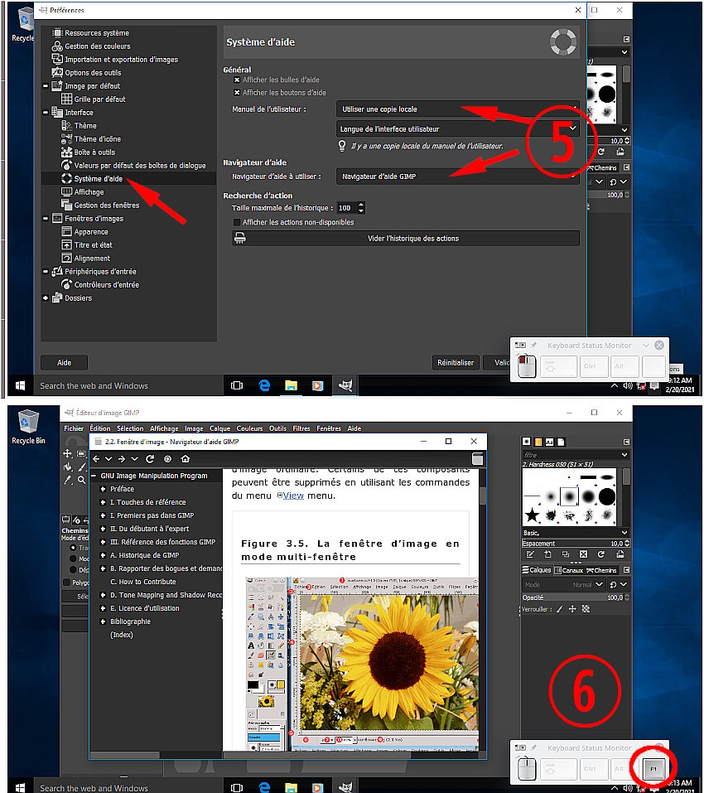The image size is (704, 793).
Task: Stop loading the help browser page
Action: 168,459
